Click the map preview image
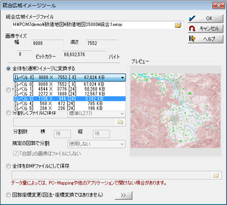 pyautogui.click(x=175, y=110)
